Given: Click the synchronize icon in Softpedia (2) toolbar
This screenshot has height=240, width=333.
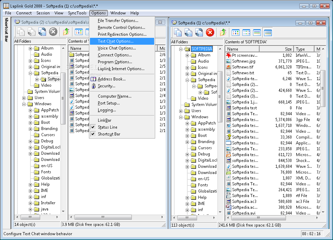Looking at the screenshot, I should point(42,32).
